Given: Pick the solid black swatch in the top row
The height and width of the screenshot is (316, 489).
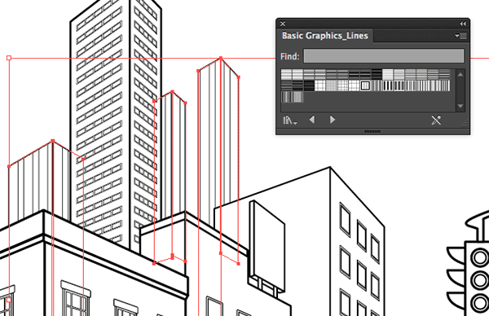Looking at the screenshot, I should (377, 74).
